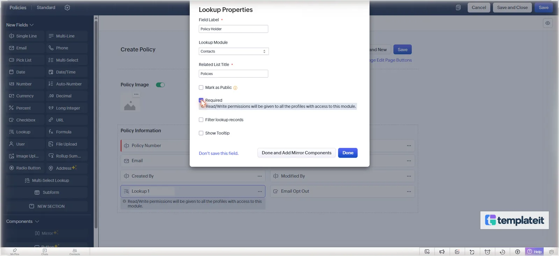Image resolution: width=559 pixels, height=256 pixels.
Task: Select the Subform field type
Action: click(x=47, y=193)
